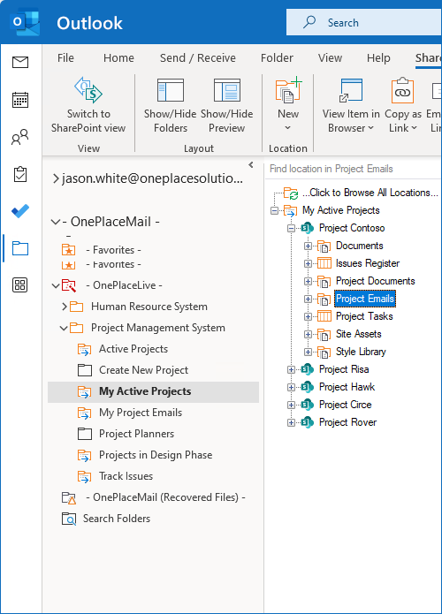Open the Calendar view in sidebar
The width and height of the screenshot is (442, 614).
20,100
